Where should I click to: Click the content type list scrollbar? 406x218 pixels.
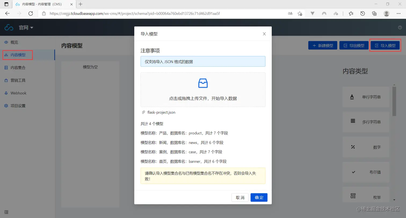coord(394,101)
